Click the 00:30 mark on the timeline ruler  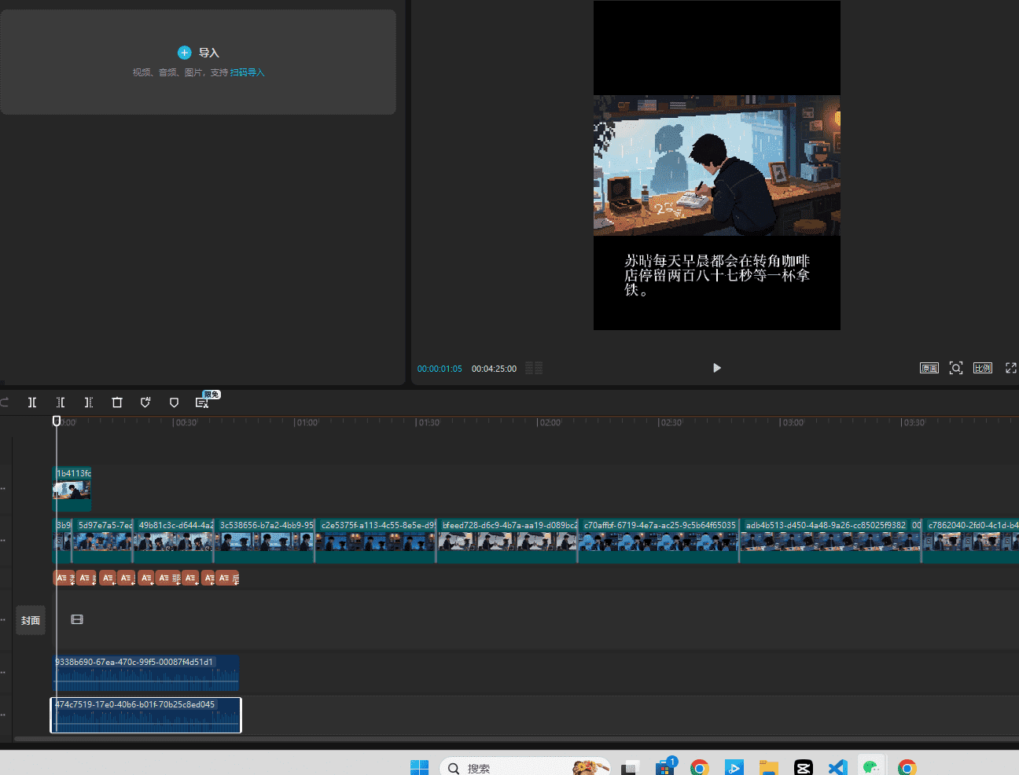(x=186, y=423)
